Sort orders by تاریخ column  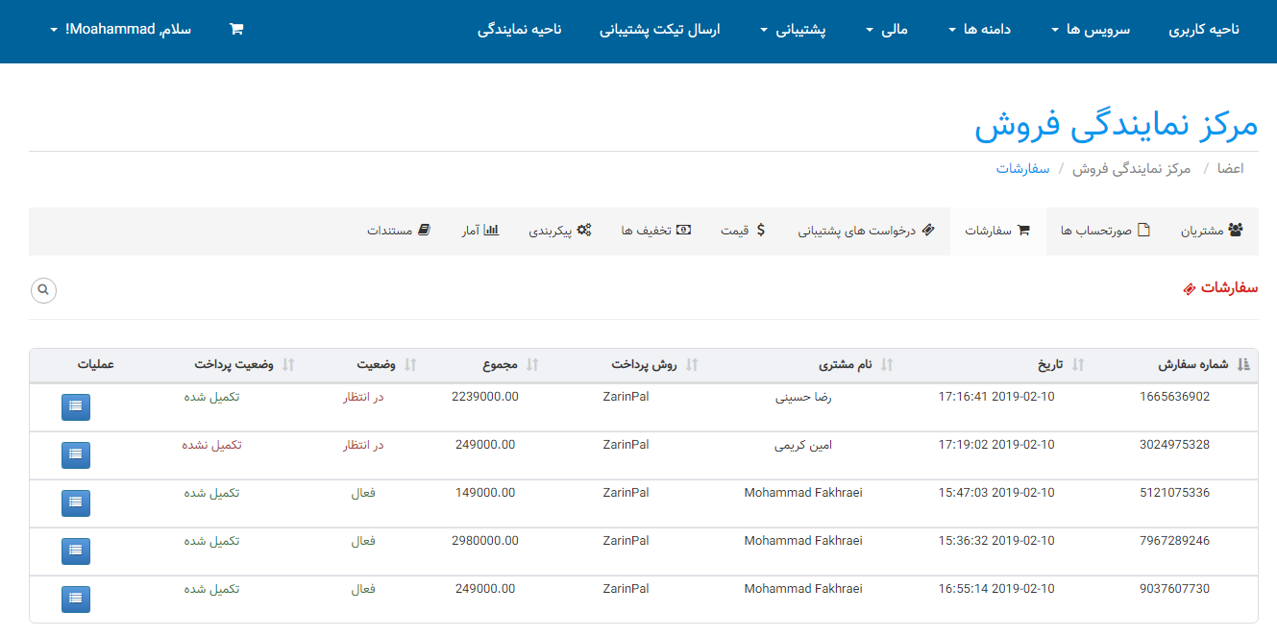click(1052, 365)
